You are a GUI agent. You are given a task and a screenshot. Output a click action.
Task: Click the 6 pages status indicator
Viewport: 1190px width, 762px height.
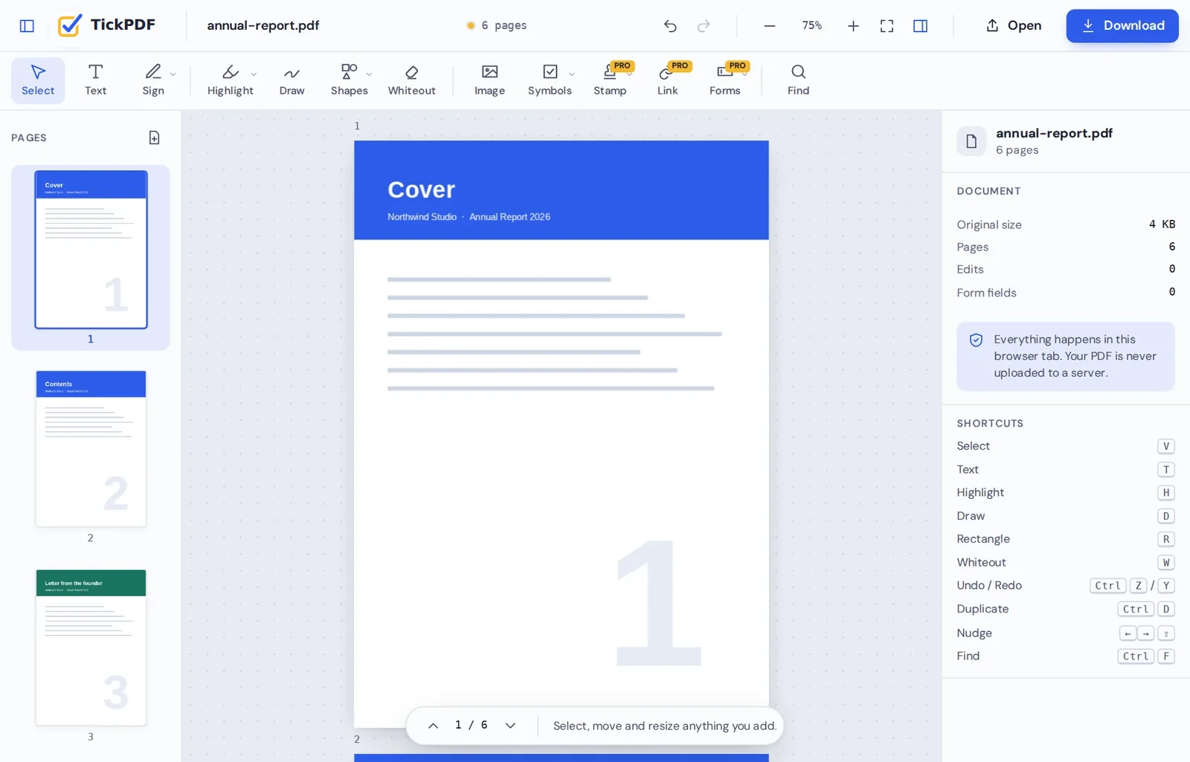[x=496, y=25]
